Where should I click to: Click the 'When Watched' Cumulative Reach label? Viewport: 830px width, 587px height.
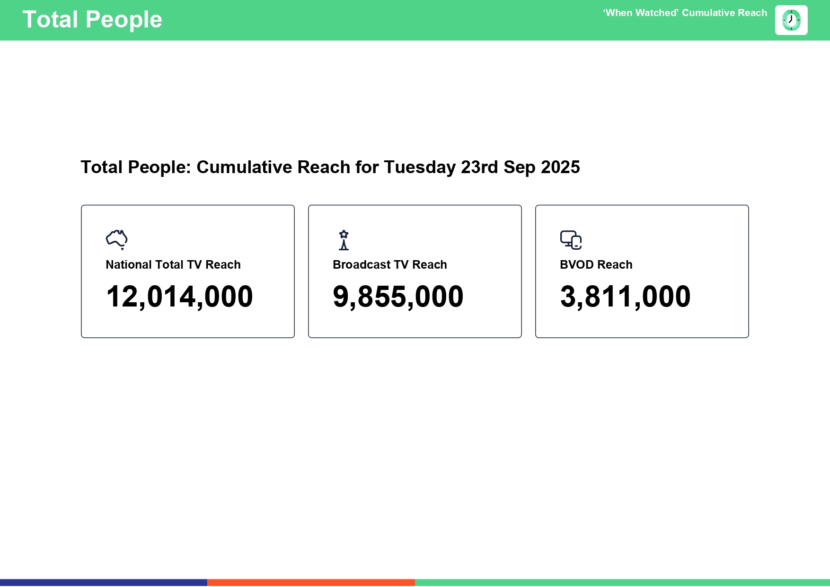coord(685,13)
